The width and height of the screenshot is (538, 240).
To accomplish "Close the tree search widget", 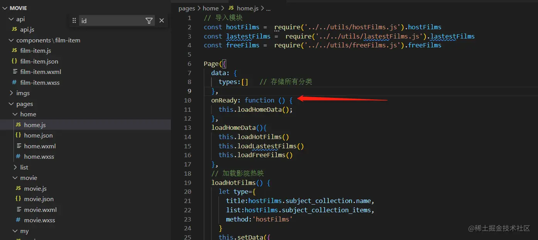I will [162, 20].
